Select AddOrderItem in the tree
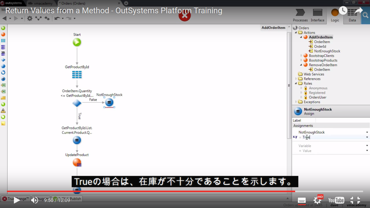This screenshot has height=208, width=370. pos(321,37)
